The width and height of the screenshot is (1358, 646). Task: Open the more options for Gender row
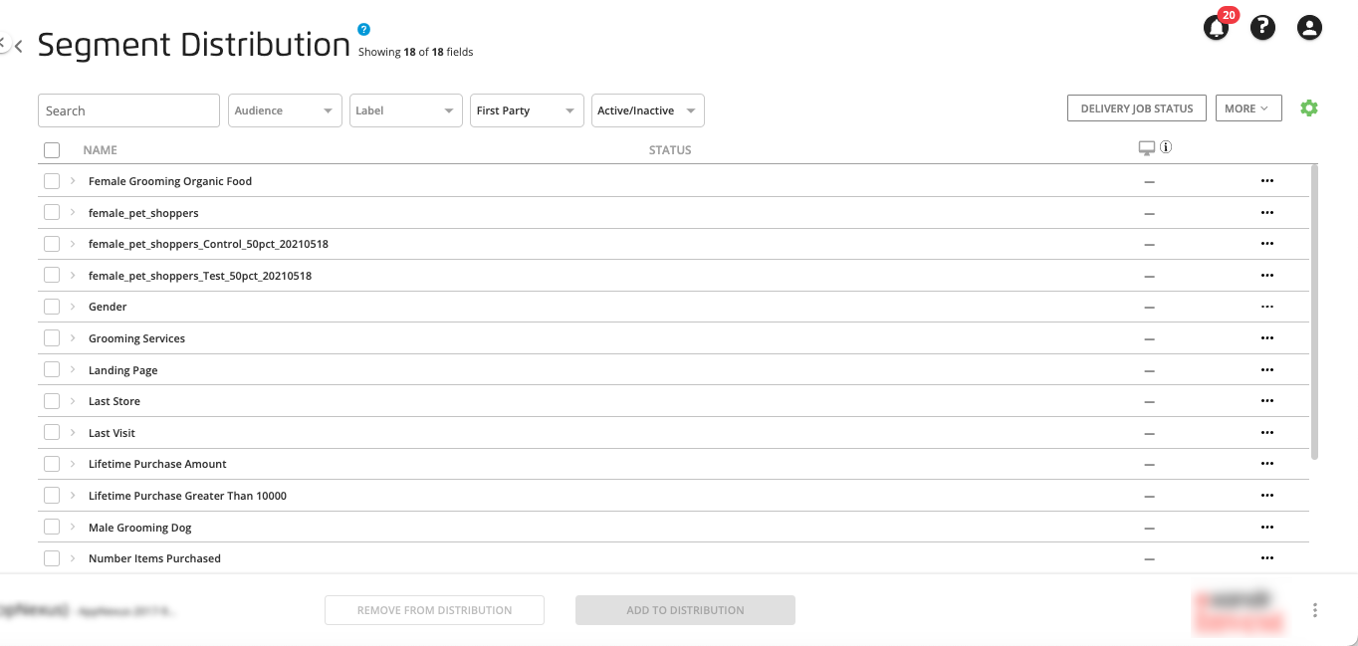click(1267, 307)
